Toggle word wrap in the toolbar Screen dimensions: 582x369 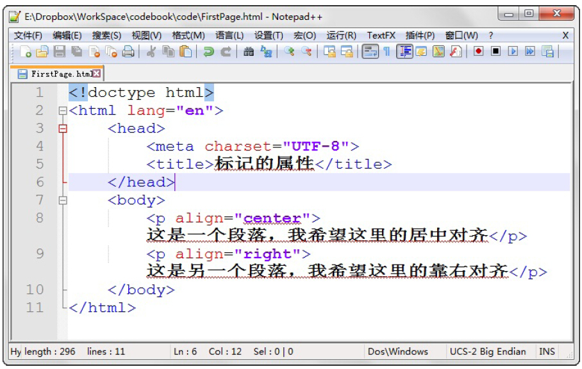[370, 51]
